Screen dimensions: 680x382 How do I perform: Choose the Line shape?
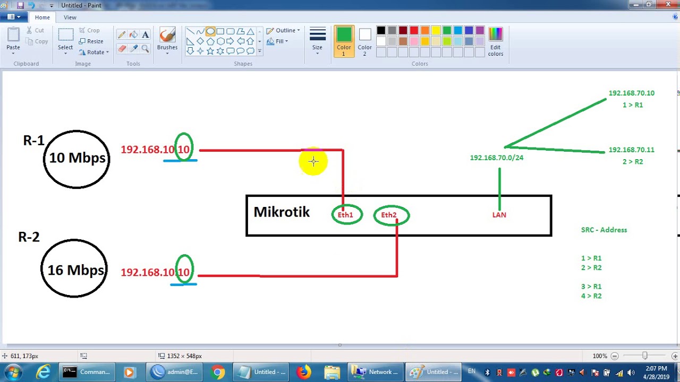pyautogui.click(x=190, y=31)
